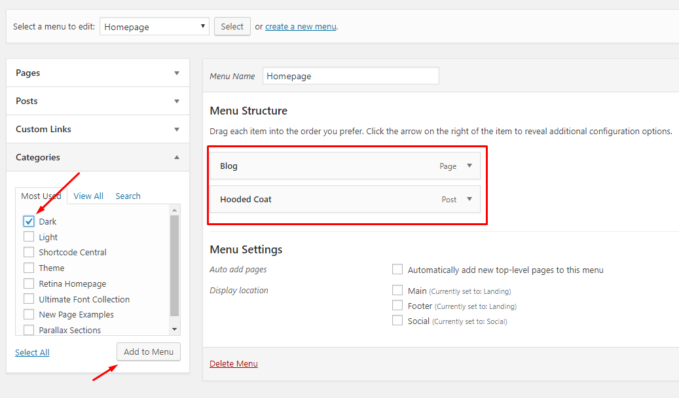Open the Hooded Coat item options arrow
Screen dimensions: 679x398
469,200
